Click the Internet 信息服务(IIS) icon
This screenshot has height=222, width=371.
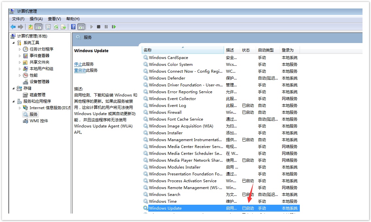pyautogui.click(x=25, y=108)
